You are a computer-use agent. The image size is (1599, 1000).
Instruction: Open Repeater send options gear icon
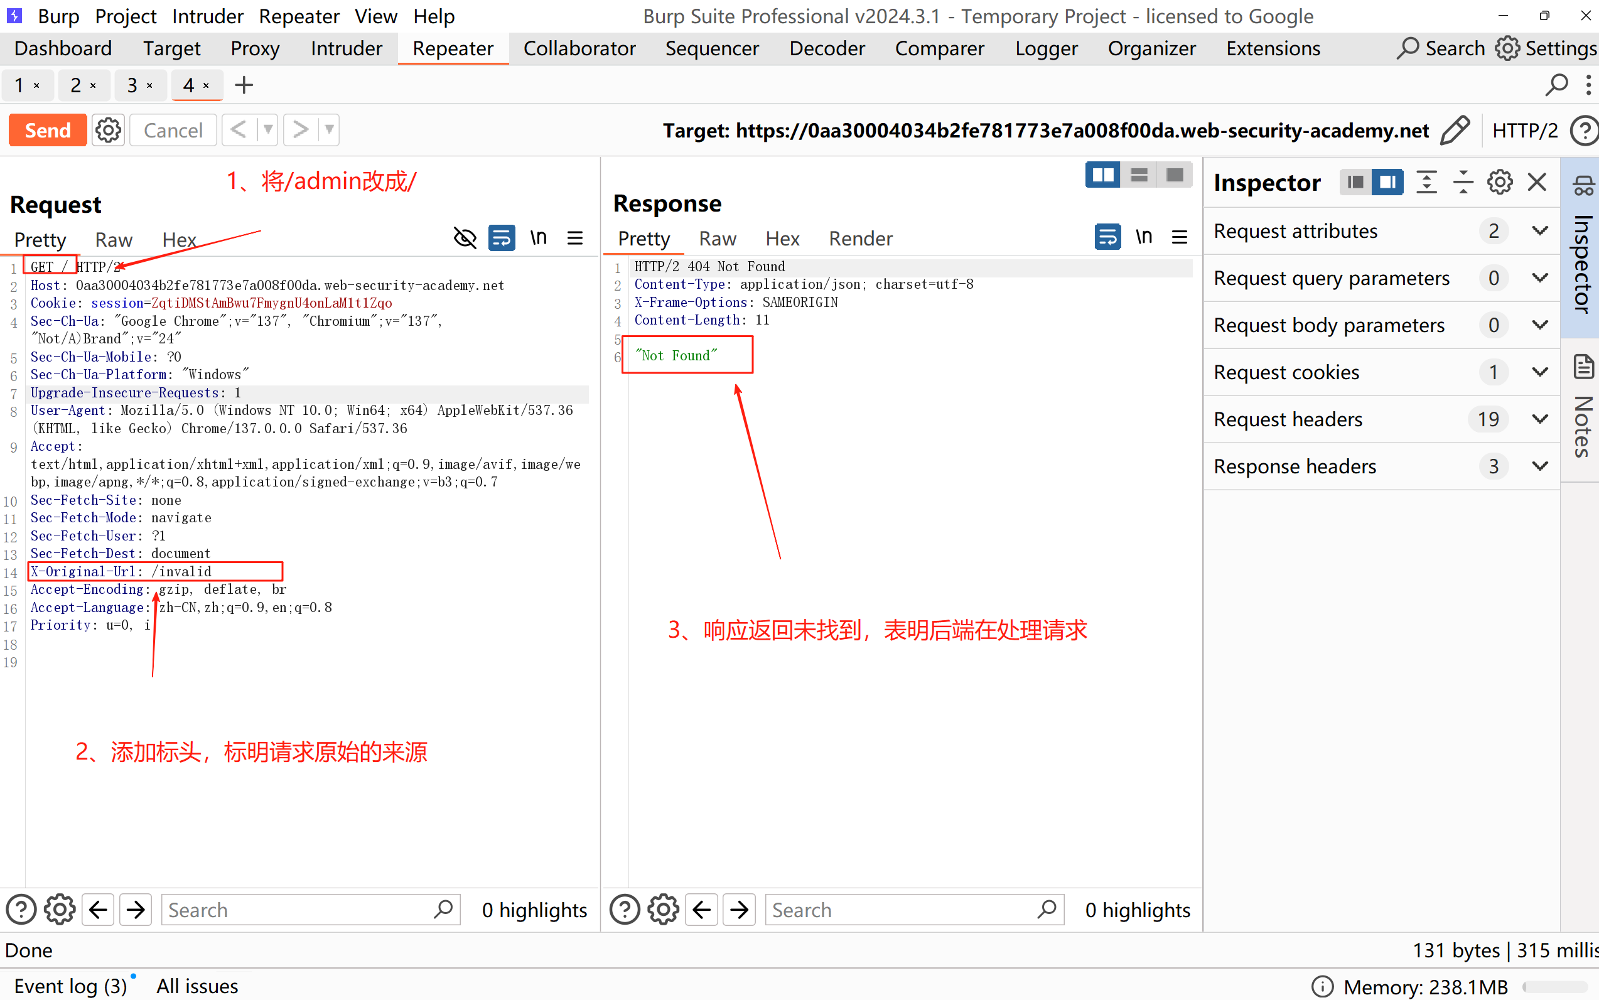point(108,131)
